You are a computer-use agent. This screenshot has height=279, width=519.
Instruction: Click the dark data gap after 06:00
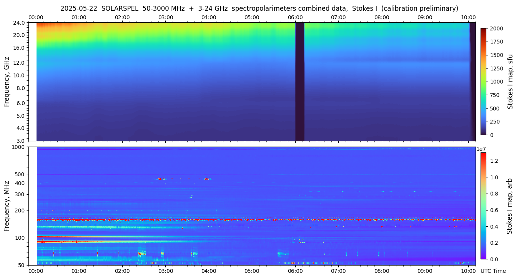pyautogui.click(x=299, y=82)
